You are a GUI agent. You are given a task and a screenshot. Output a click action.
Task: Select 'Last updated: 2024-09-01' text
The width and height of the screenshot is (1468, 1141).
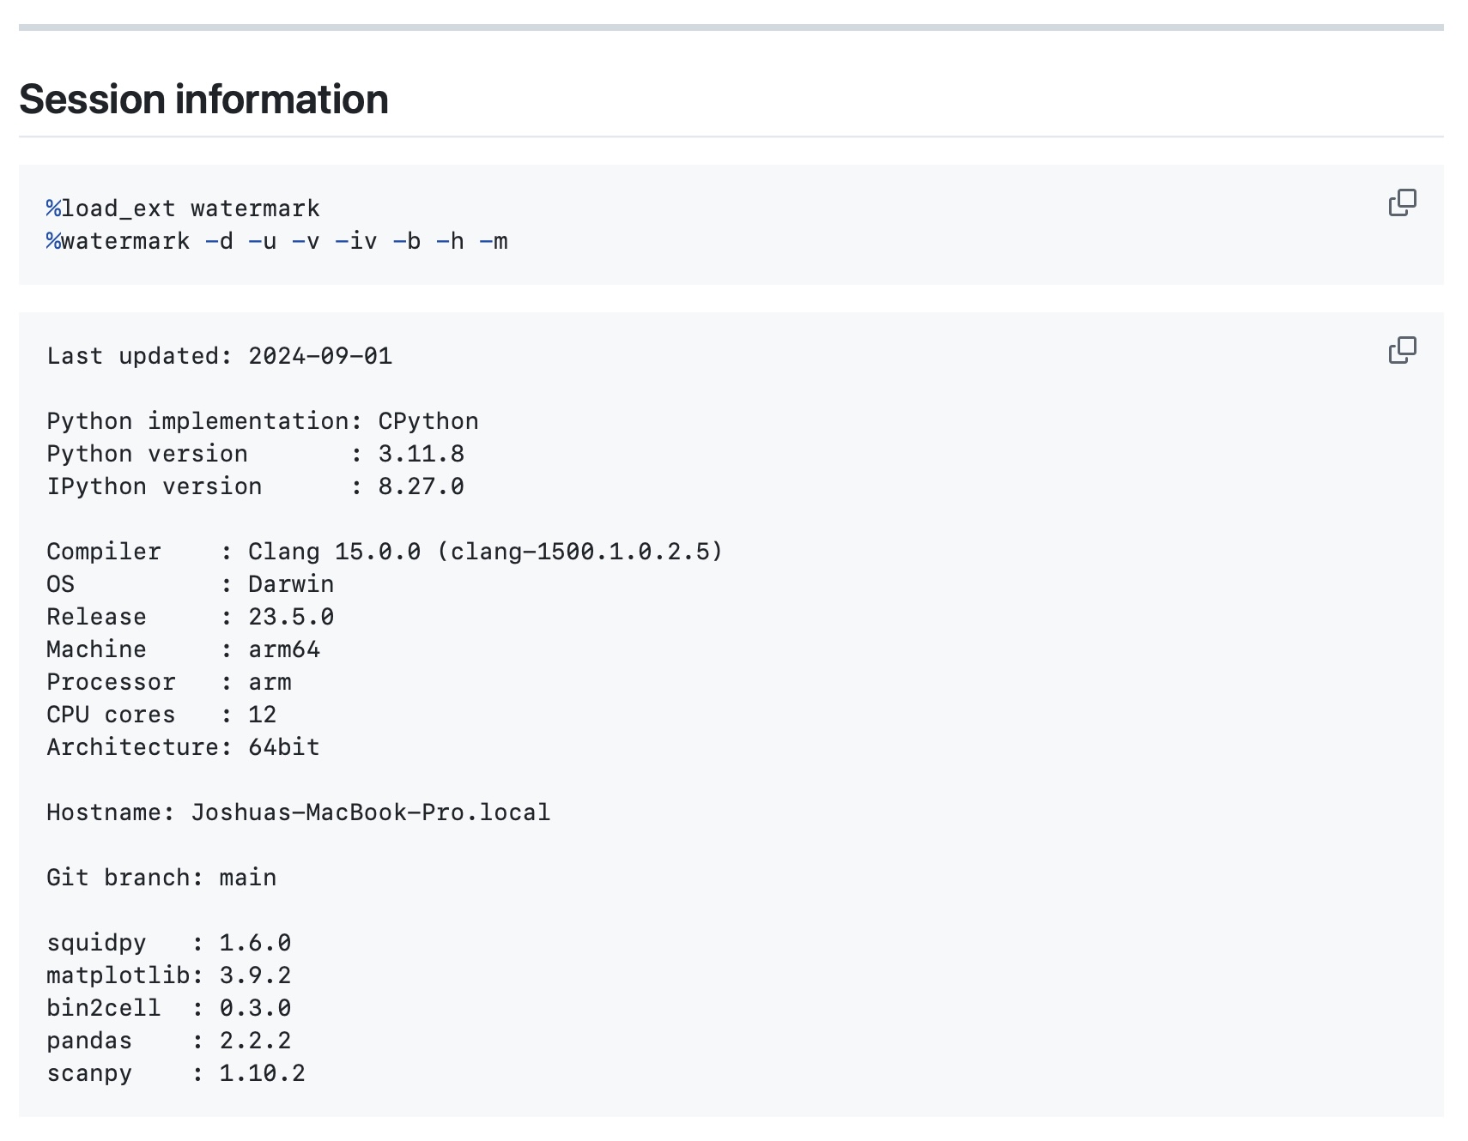[220, 356]
